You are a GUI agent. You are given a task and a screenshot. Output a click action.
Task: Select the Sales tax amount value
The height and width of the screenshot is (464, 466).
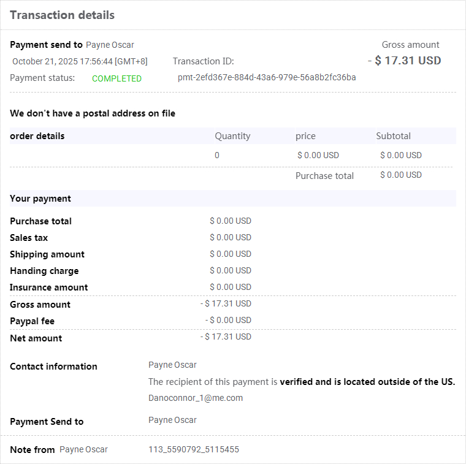pos(231,237)
